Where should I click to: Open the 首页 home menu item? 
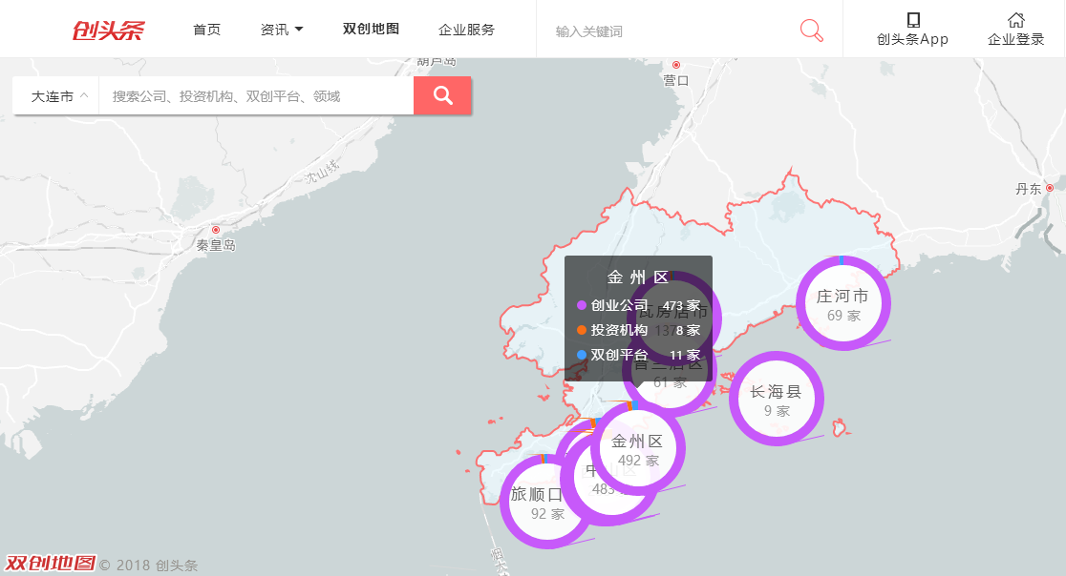[x=206, y=30]
